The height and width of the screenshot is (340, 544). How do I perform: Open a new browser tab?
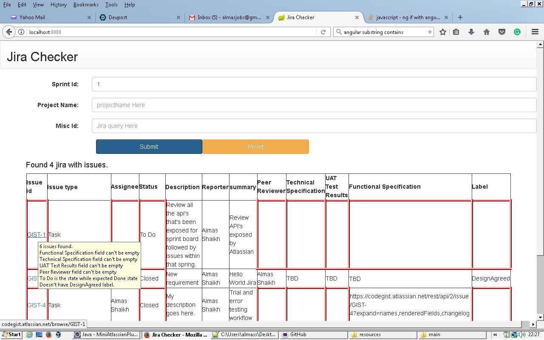[460, 17]
